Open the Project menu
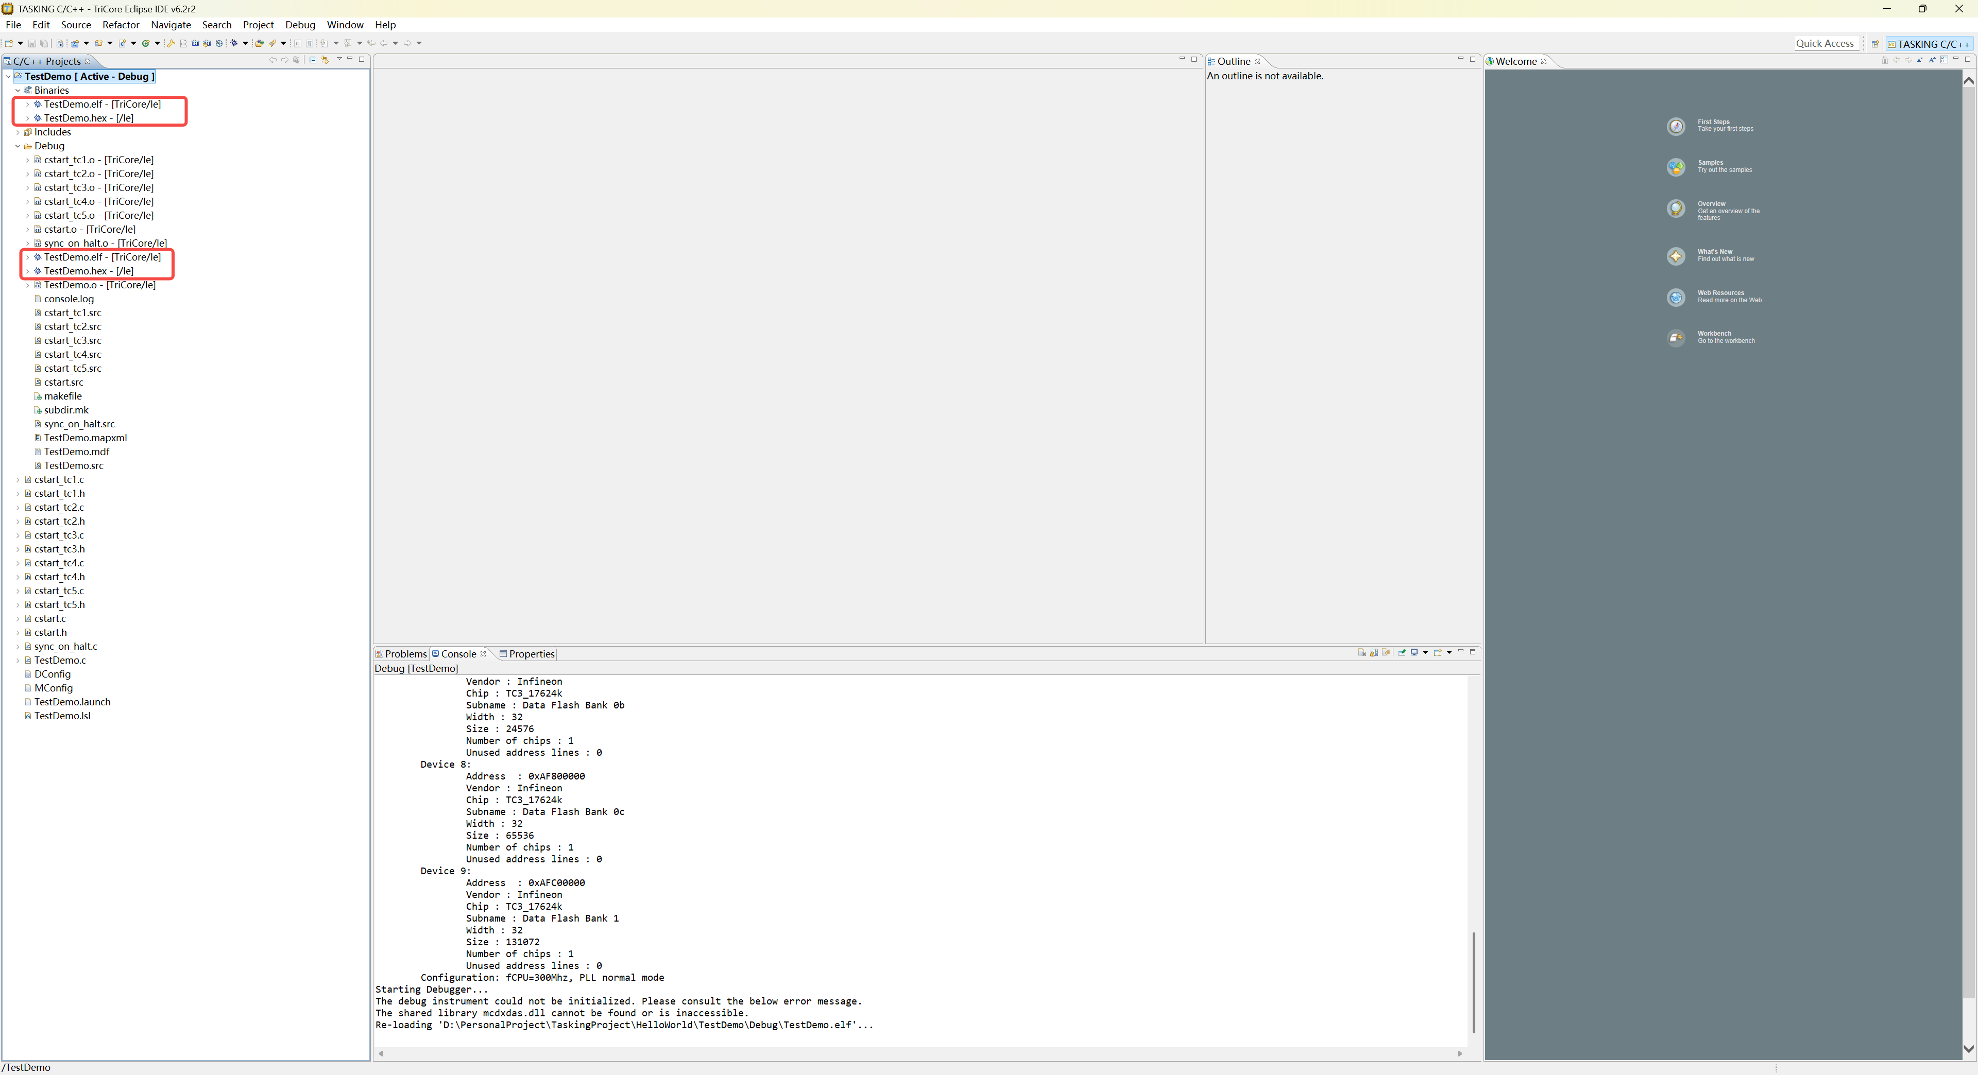 pyautogui.click(x=258, y=25)
